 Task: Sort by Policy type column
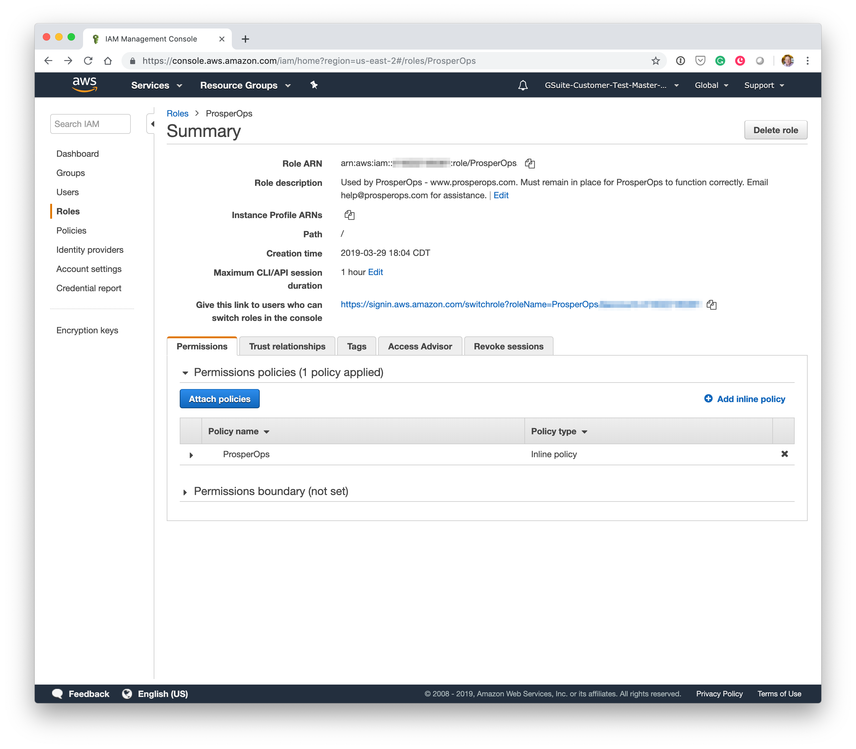(x=559, y=431)
